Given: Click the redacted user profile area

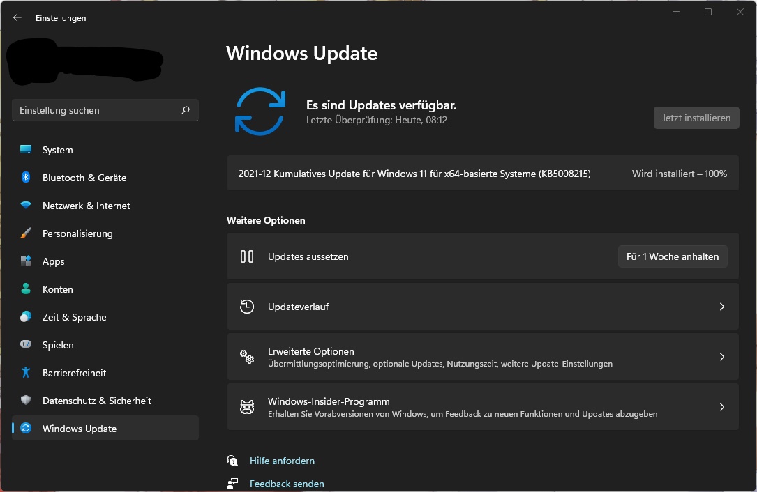Looking at the screenshot, I should tap(85, 62).
